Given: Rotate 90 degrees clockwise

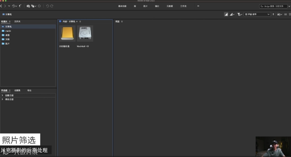Looking at the screenshot, I should click(52, 6).
